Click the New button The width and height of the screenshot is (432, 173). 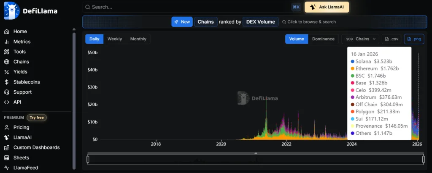coord(182,22)
